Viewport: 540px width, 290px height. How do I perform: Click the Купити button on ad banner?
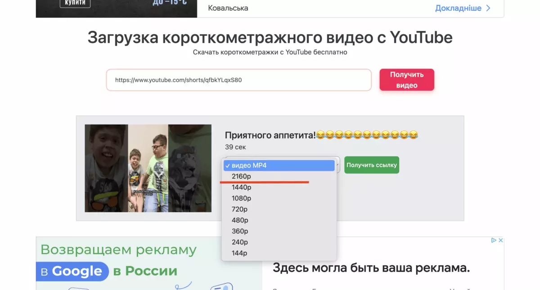(x=75, y=3)
